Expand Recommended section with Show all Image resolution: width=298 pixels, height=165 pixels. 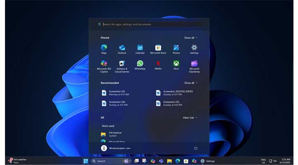pos(191,83)
